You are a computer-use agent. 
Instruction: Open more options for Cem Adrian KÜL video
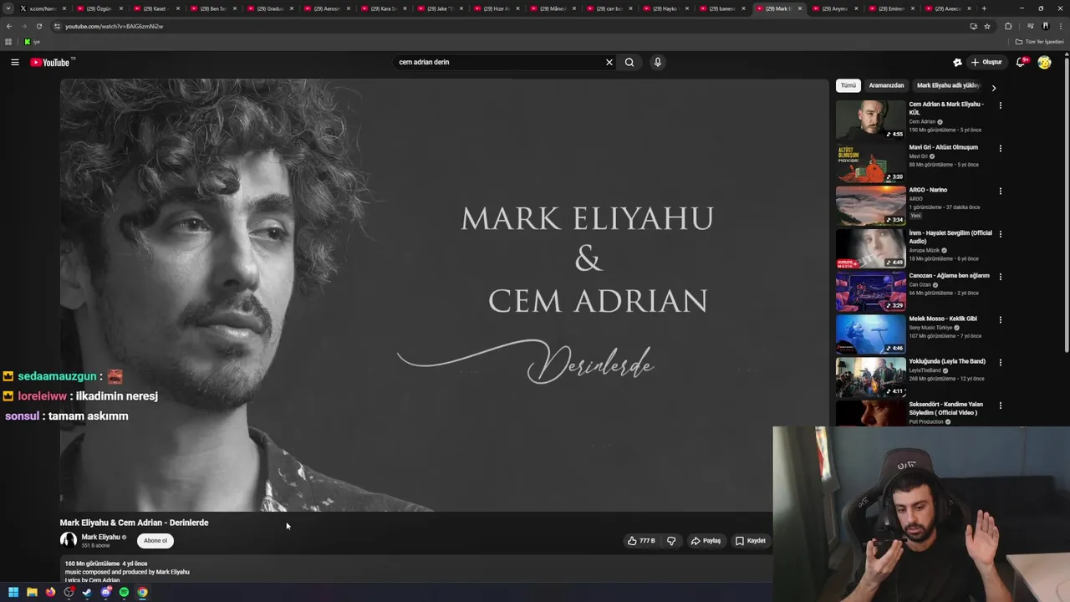[x=1000, y=105]
